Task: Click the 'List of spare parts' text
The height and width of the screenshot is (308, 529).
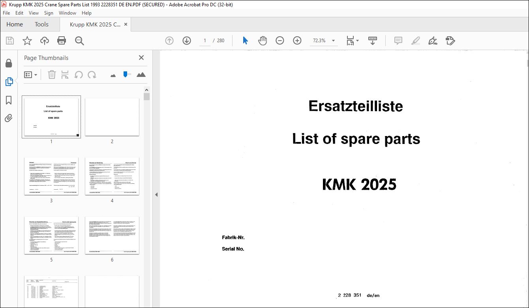Action: tap(356, 138)
